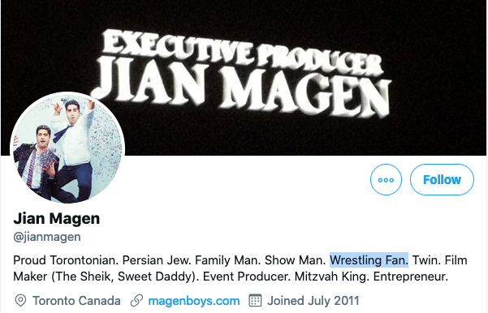Follow the Jian Magen account

(442, 180)
